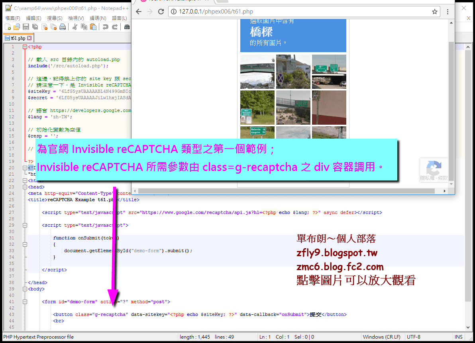
Task: Close the t61.php tab with its X
Action: (29, 38)
